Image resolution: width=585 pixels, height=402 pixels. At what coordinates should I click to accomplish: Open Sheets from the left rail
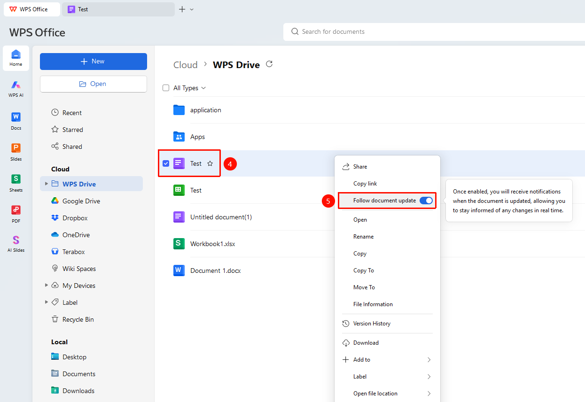click(x=16, y=183)
